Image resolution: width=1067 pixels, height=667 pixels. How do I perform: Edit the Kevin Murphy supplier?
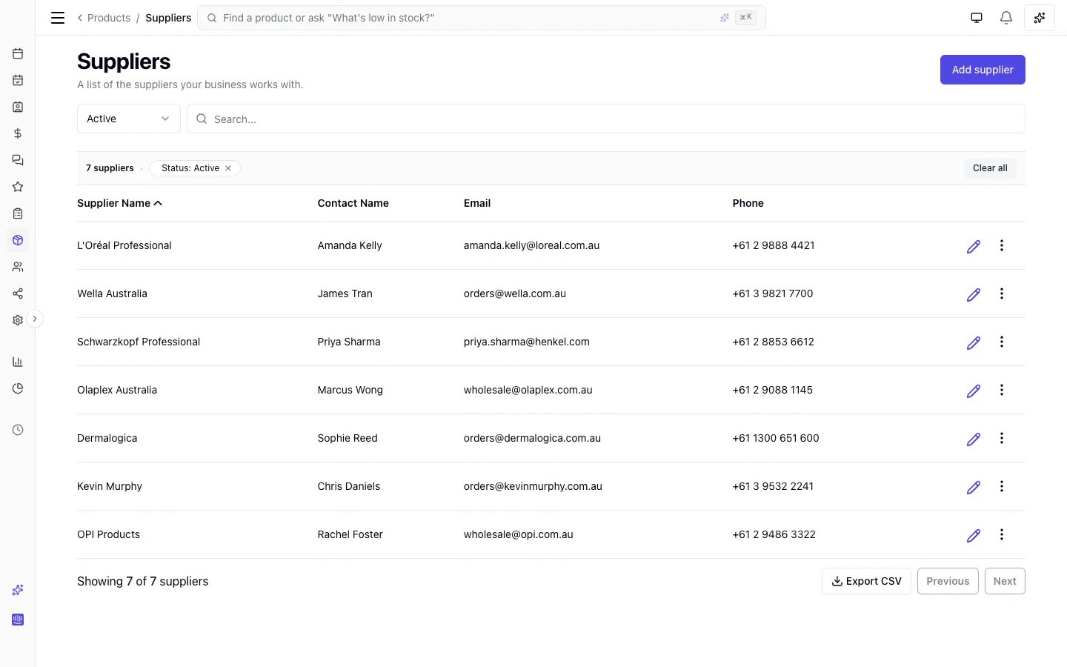(974, 487)
